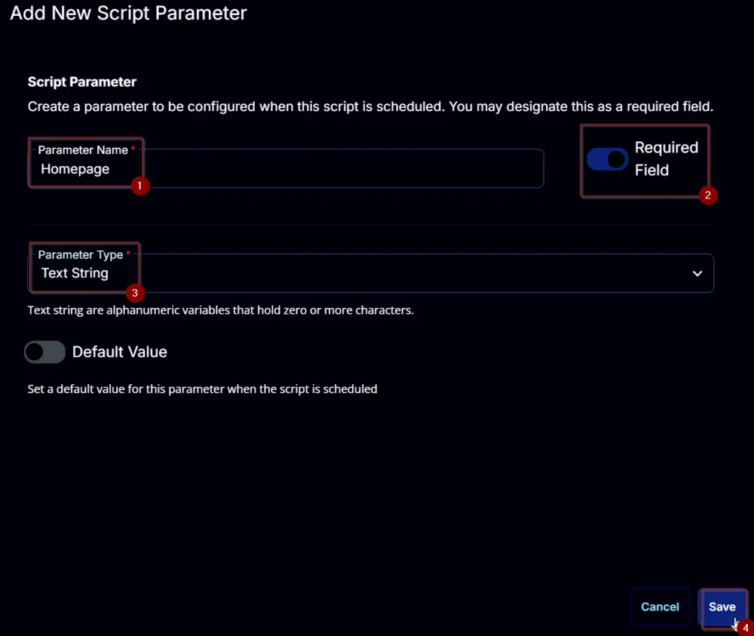Click the 'Script Parameter' heading text
The width and height of the screenshot is (754, 636).
[82, 81]
